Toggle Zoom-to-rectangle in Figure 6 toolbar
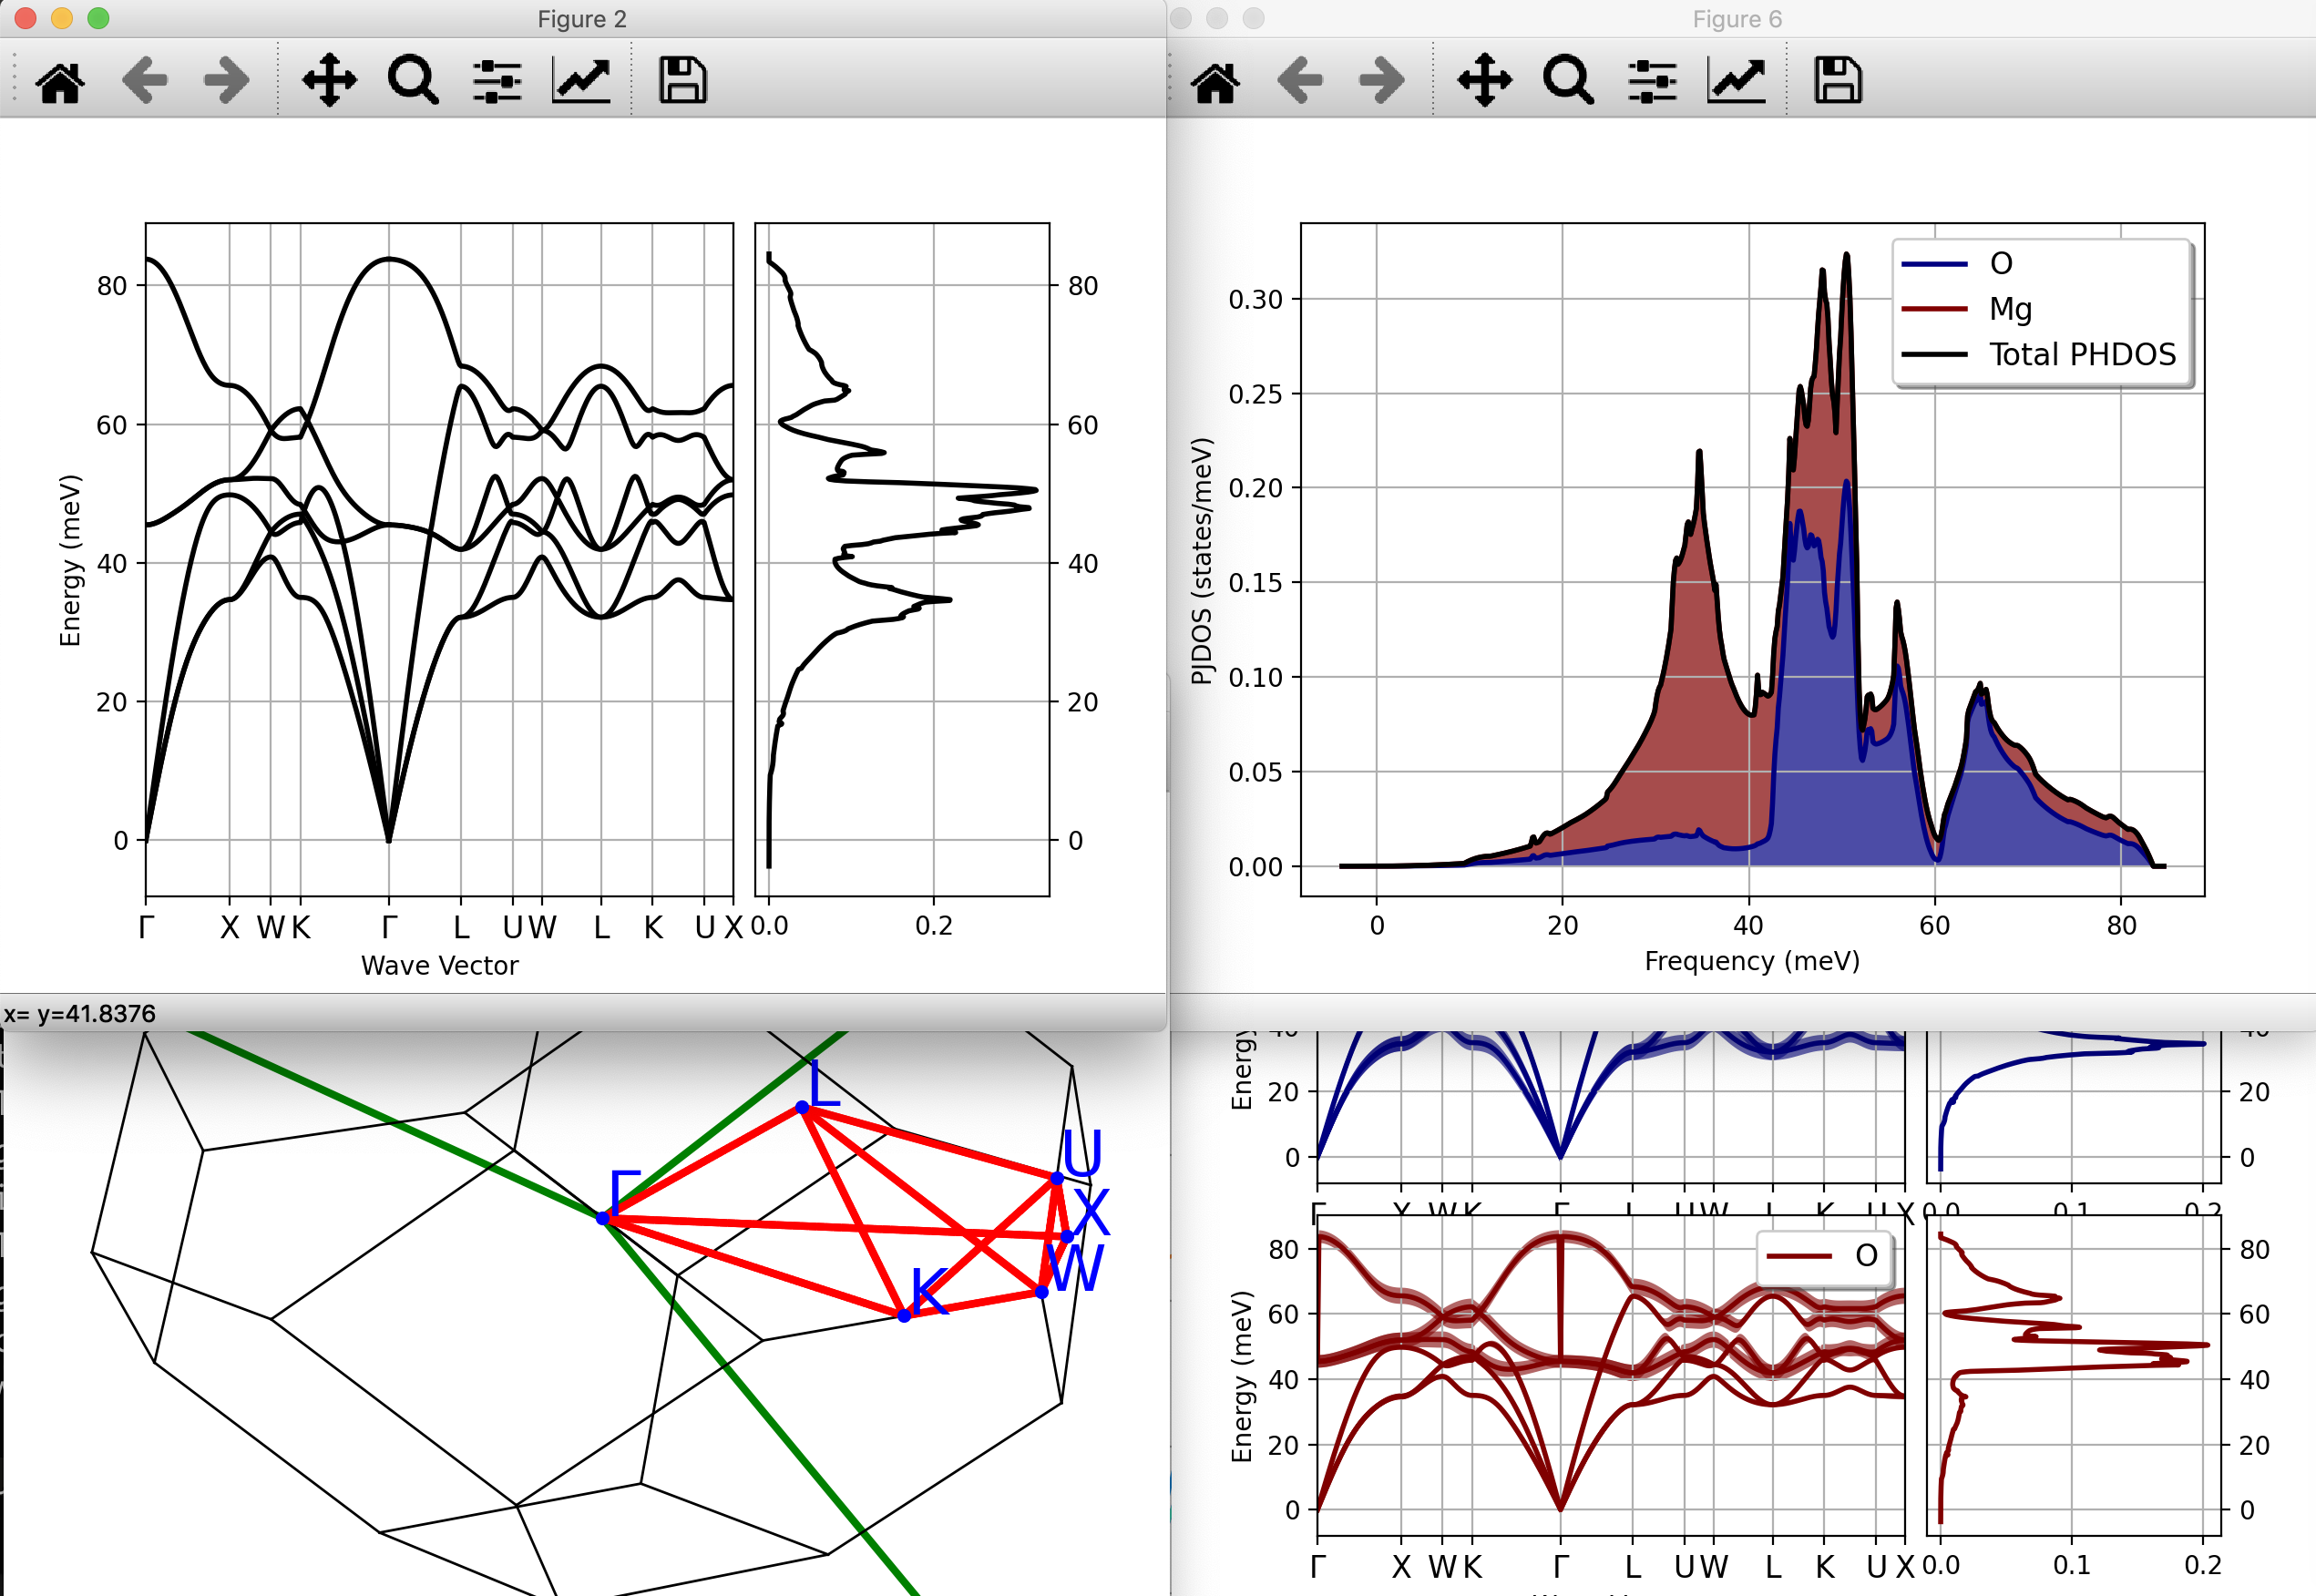Screen dimensions: 2316x1596 [x=1567, y=81]
